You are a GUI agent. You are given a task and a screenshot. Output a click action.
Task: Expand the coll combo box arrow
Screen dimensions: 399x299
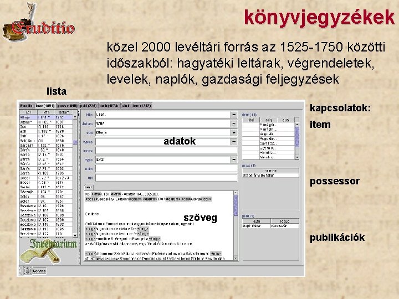234,132
